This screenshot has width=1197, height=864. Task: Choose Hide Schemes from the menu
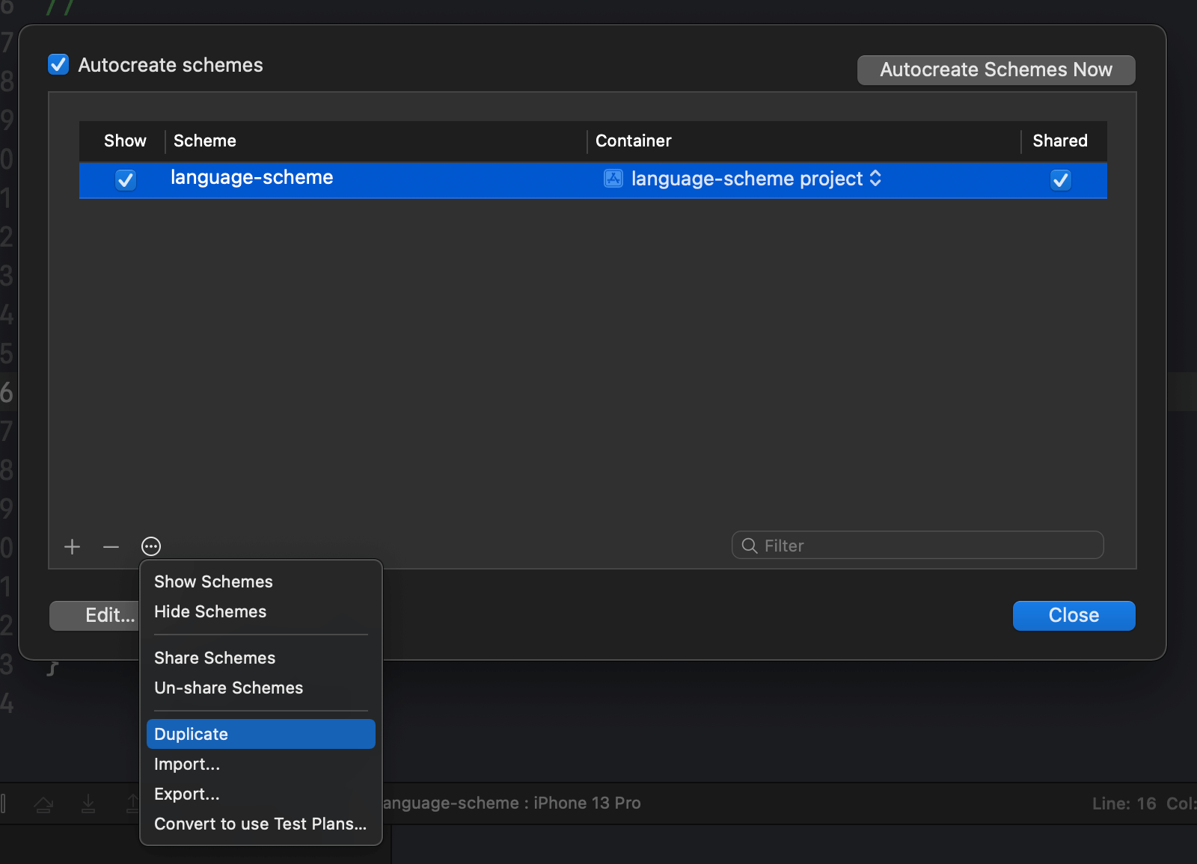[210, 611]
